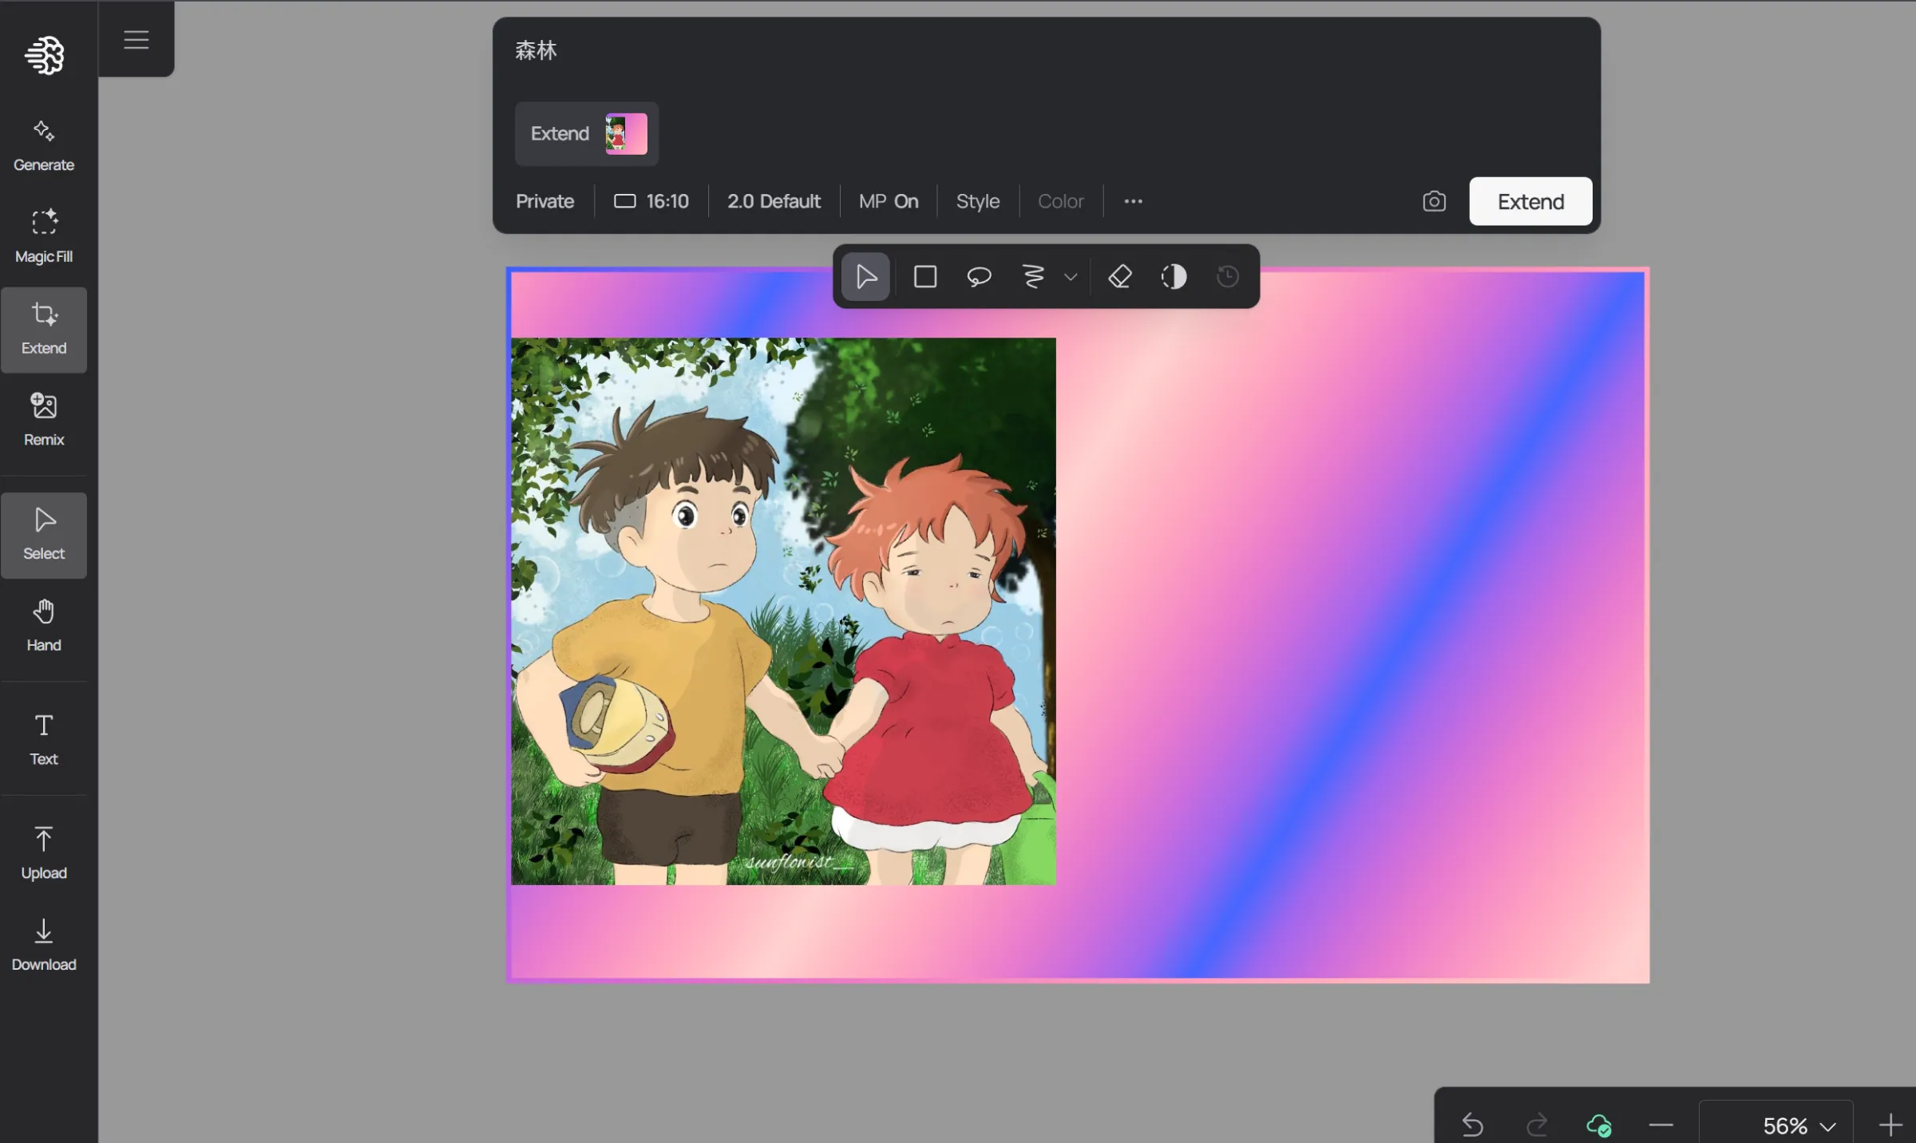Open the Color options
Screen dimensions: 1916x1143
pos(1060,201)
